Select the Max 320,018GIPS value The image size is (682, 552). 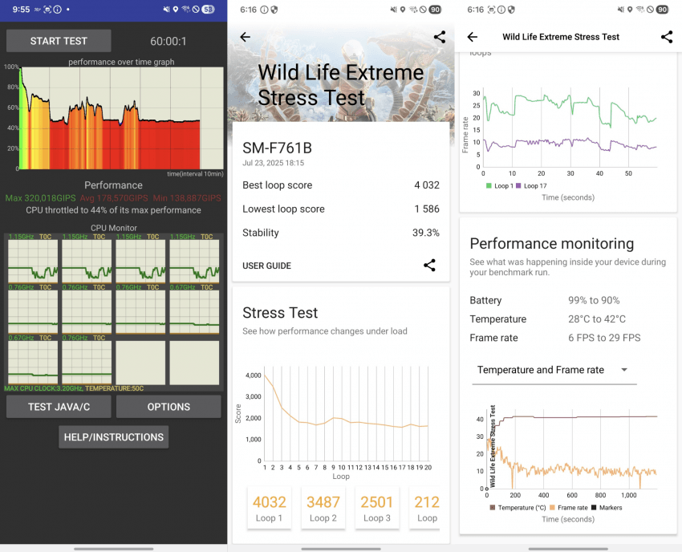pos(40,198)
